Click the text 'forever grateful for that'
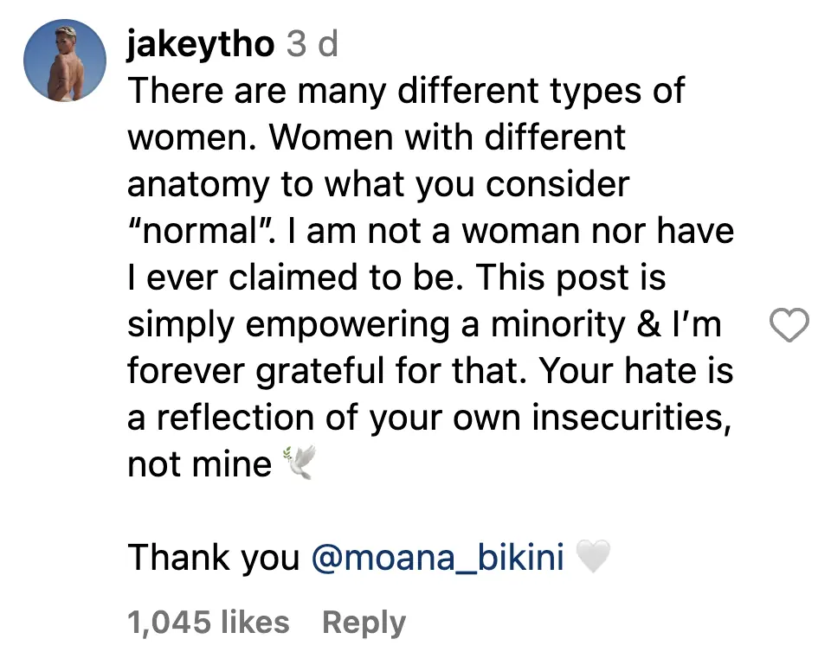Image resolution: width=831 pixels, height=671 pixels. tap(328, 371)
